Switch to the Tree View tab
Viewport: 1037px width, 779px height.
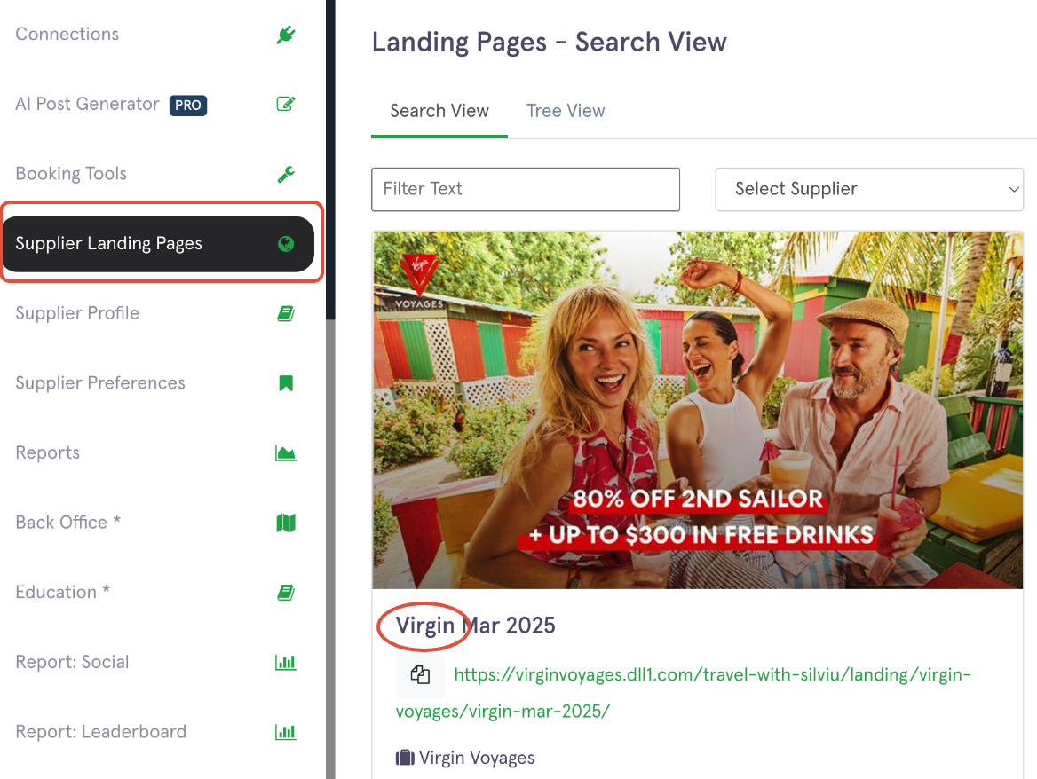(566, 111)
